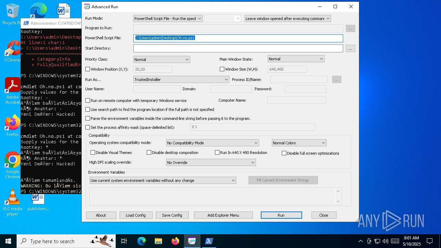Open volume control tray icon

click(386, 241)
